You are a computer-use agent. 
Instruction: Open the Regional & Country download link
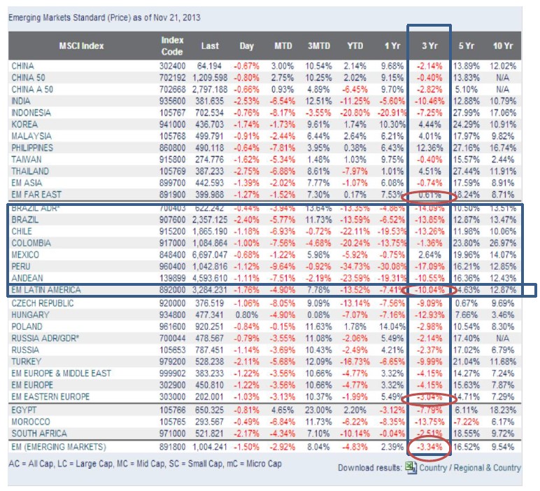pyautogui.click(x=488, y=468)
